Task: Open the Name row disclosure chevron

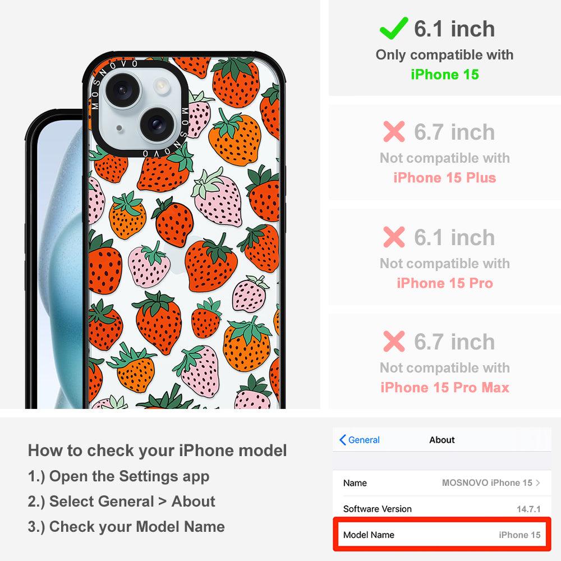Action: pyautogui.click(x=537, y=482)
